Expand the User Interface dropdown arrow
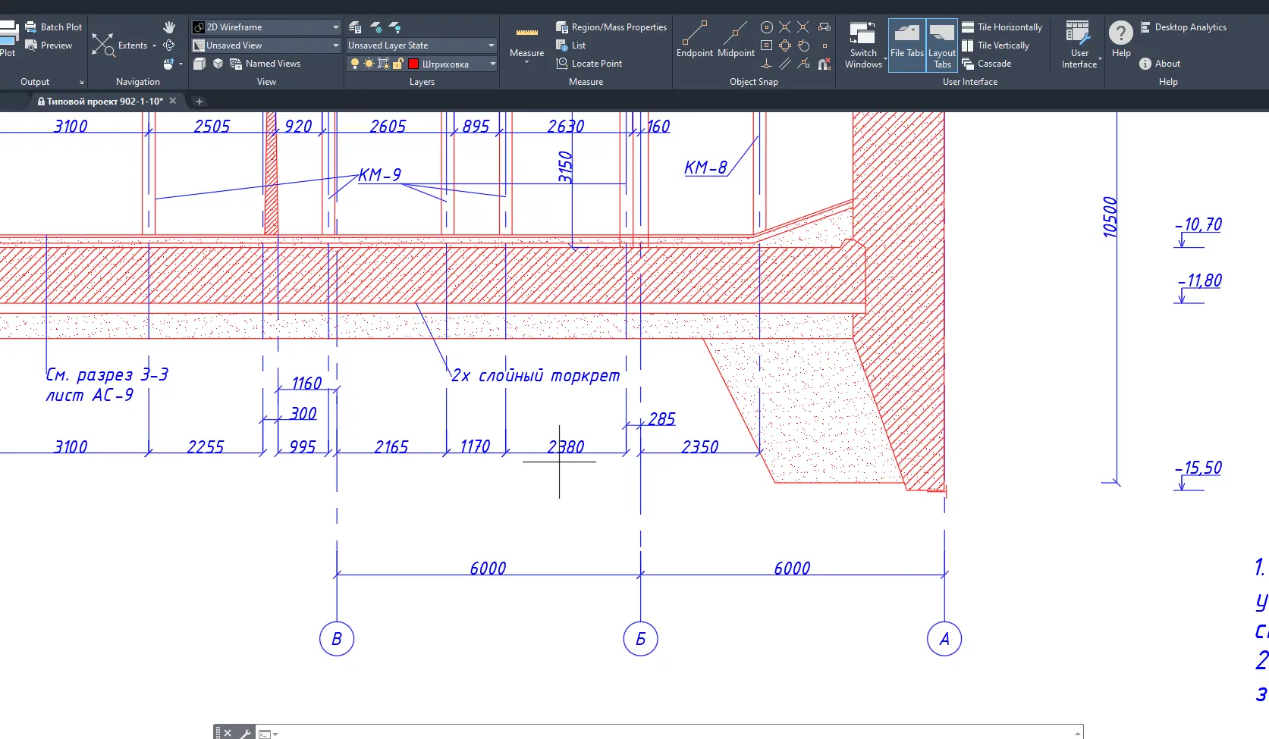1269x739 pixels. click(1100, 58)
